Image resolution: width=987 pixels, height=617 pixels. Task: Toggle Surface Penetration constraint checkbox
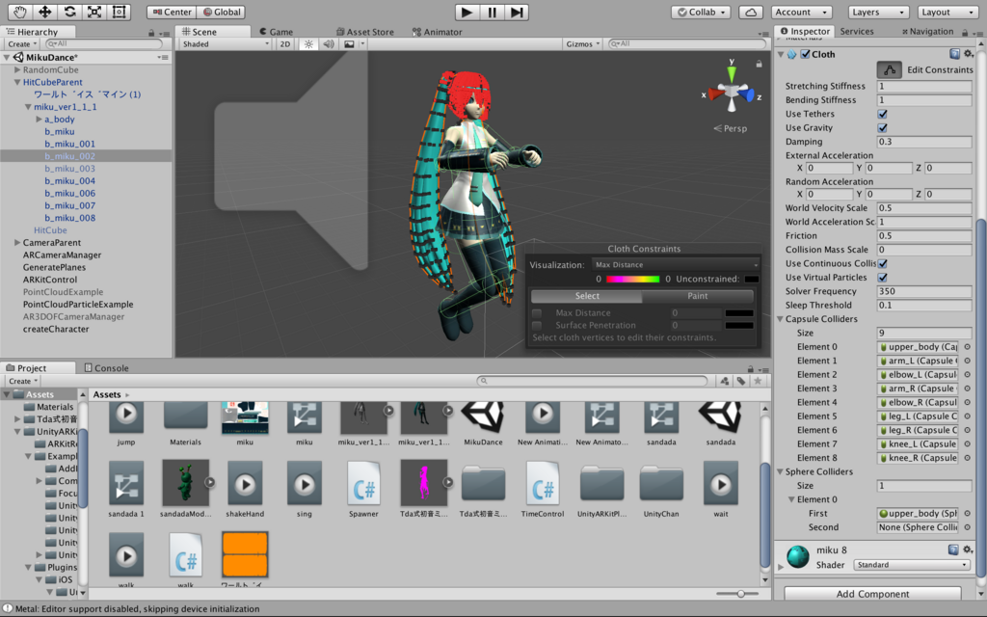537,326
